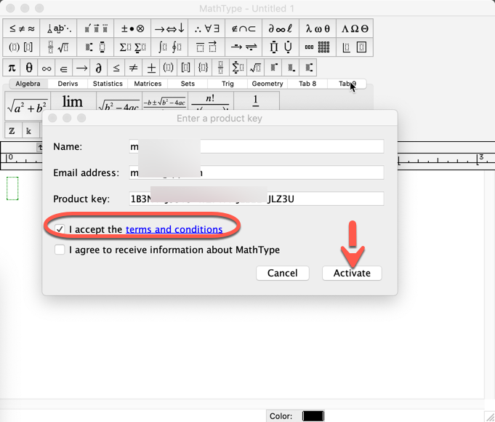Viewport: 495px width, 422px height.
Task: Open the spaces and ellipses palette
Action: [58, 28]
